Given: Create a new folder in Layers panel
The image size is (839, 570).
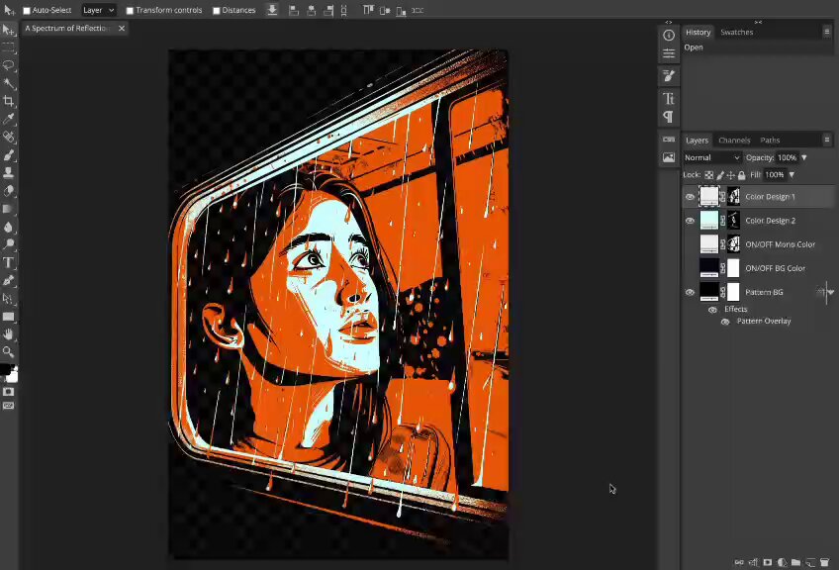Looking at the screenshot, I should [796, 562].
